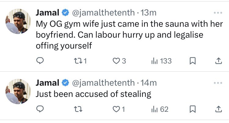229x123 pixels.
Task: Open the 13m timestamp of first tweet
Action: click(x=148, y=13)
